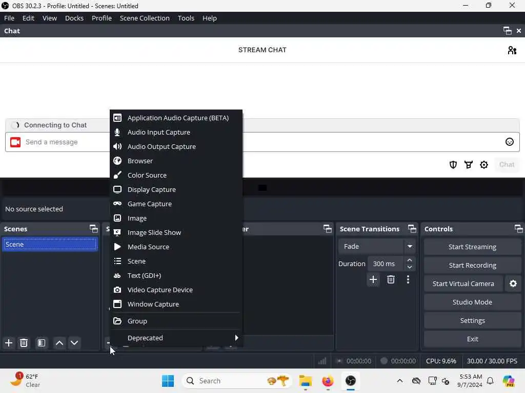This screenshot has height=393, width=525.
Task: Remove selected scene with trash icon
Action: (x=24, y=343)
